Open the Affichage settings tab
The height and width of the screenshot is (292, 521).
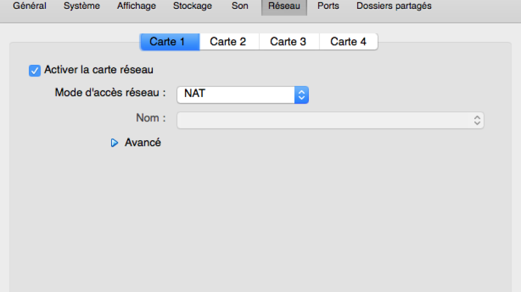(x=136, y=6)
